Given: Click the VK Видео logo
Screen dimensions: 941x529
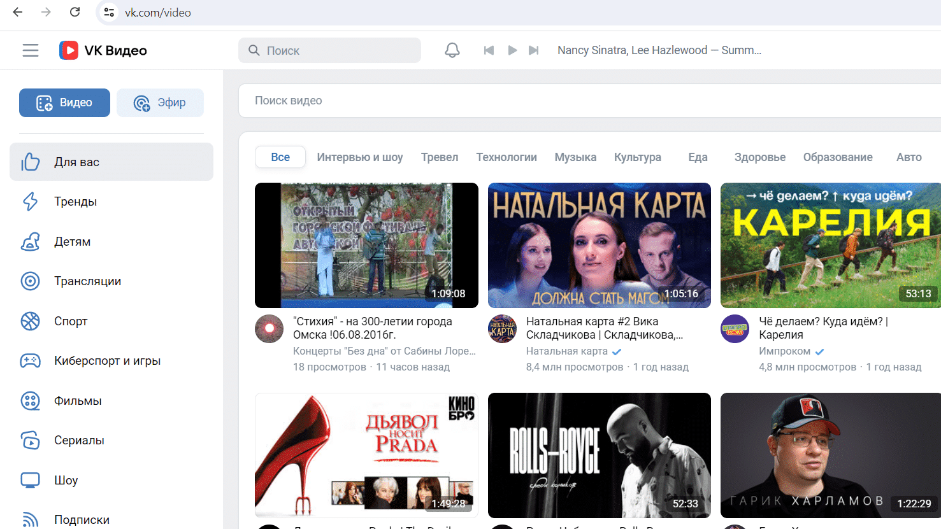Looking at the screenshot, I should click(x=103, y=50).
